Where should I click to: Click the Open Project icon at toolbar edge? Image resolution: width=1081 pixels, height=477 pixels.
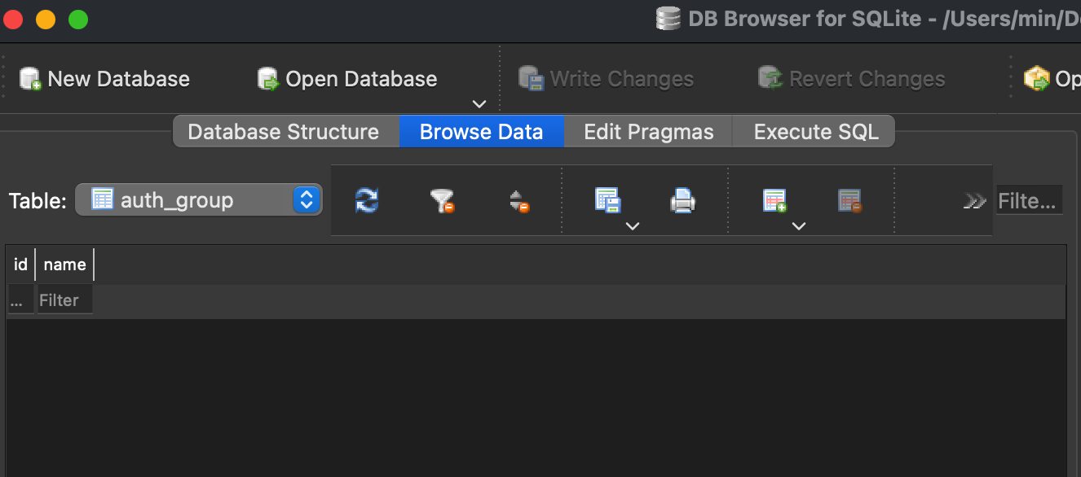pos(1037,79)
